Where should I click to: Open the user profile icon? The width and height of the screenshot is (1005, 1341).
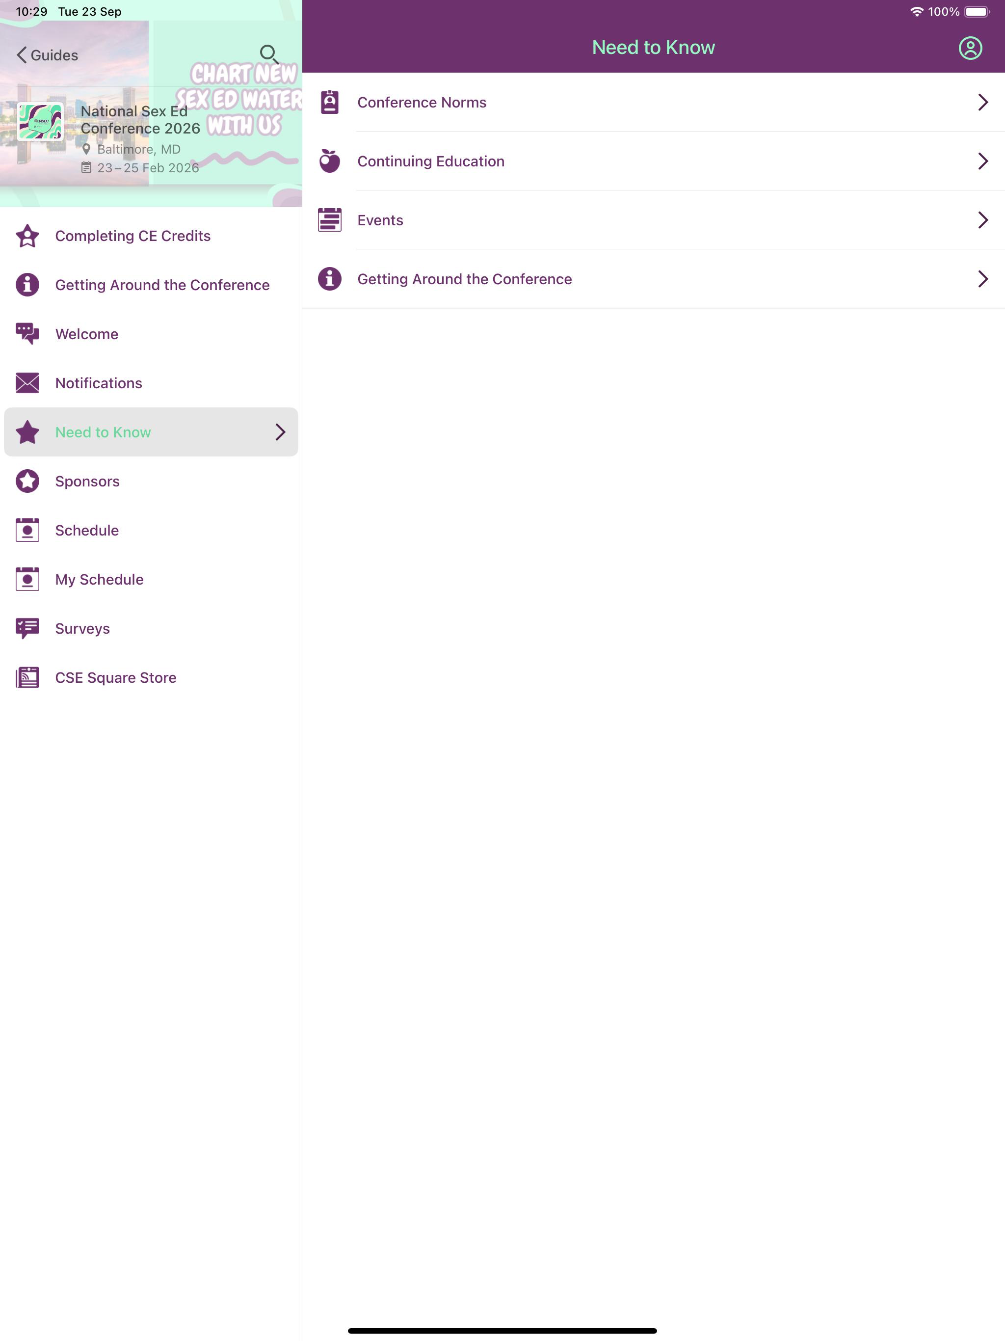970,48
